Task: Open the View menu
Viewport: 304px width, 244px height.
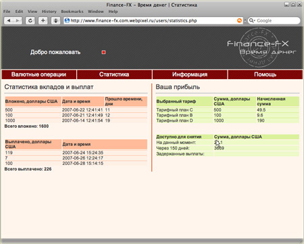Action: (32, 11)
